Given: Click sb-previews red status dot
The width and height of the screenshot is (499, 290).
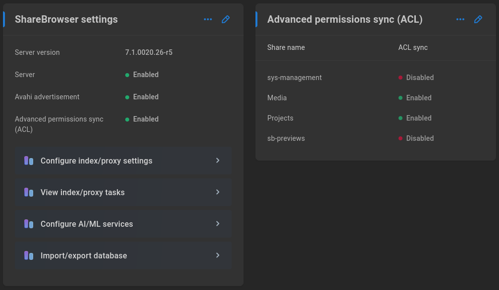Looking at the screenshot, I should coord(400,138).
